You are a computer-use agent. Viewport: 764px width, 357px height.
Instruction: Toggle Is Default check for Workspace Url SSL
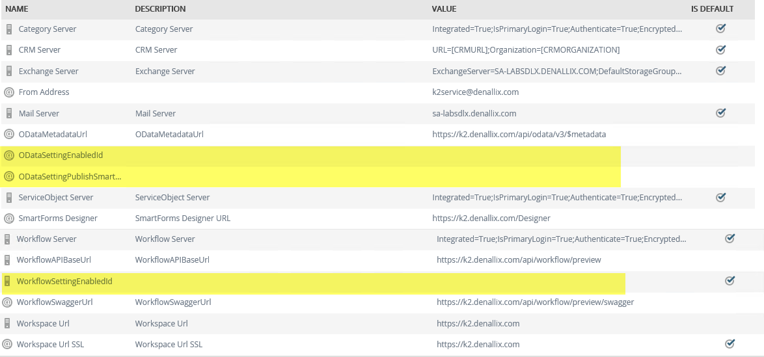pyautogui.click(x=730, y=343)
